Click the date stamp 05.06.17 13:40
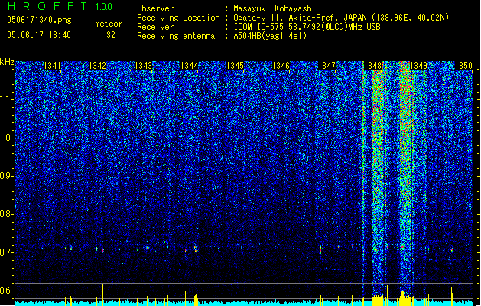This screenshot has width=481, height=306. click(39, 35)
